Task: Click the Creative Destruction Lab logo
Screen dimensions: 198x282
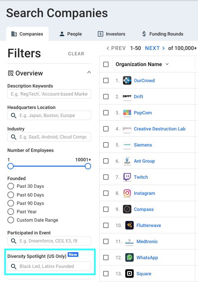Action: 127,129
